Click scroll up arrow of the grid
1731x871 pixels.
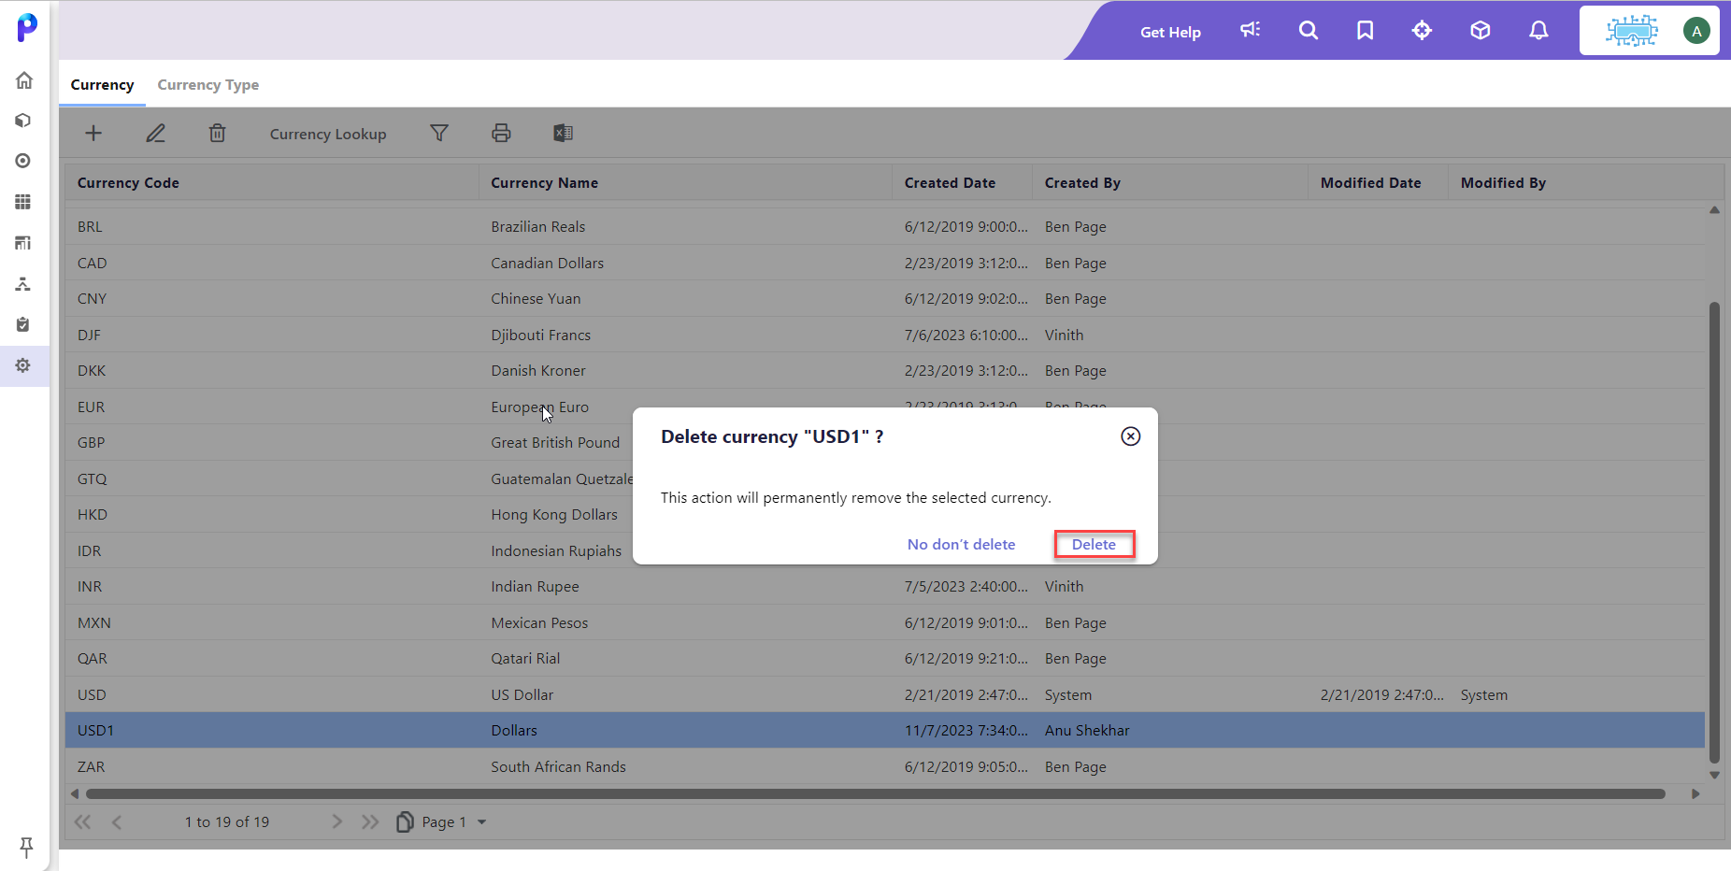point(1714,209)
